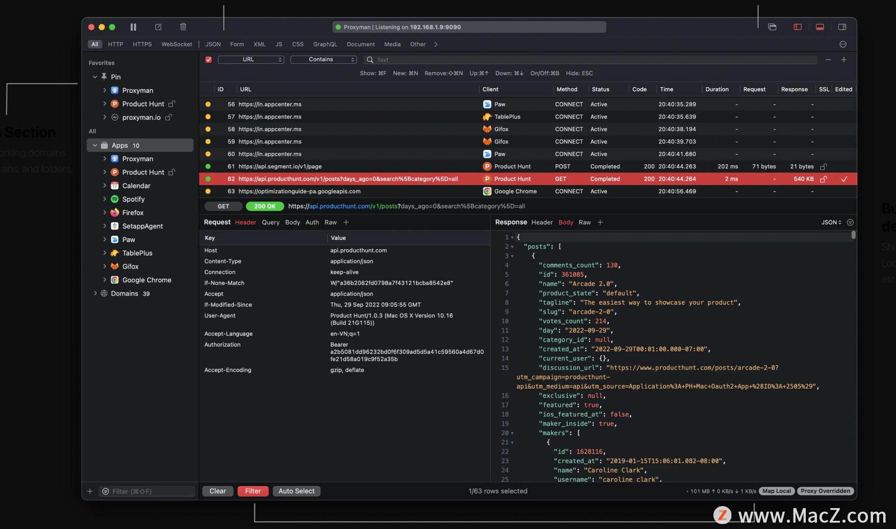This screenshot has height=529, width=896.
Task: Toggle the Auto Select button
Action: 296,491
